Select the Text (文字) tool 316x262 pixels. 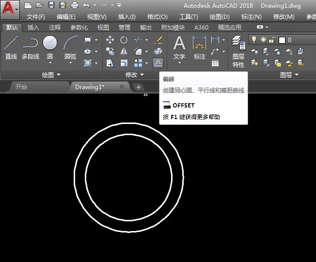click(x=179, y=48)
